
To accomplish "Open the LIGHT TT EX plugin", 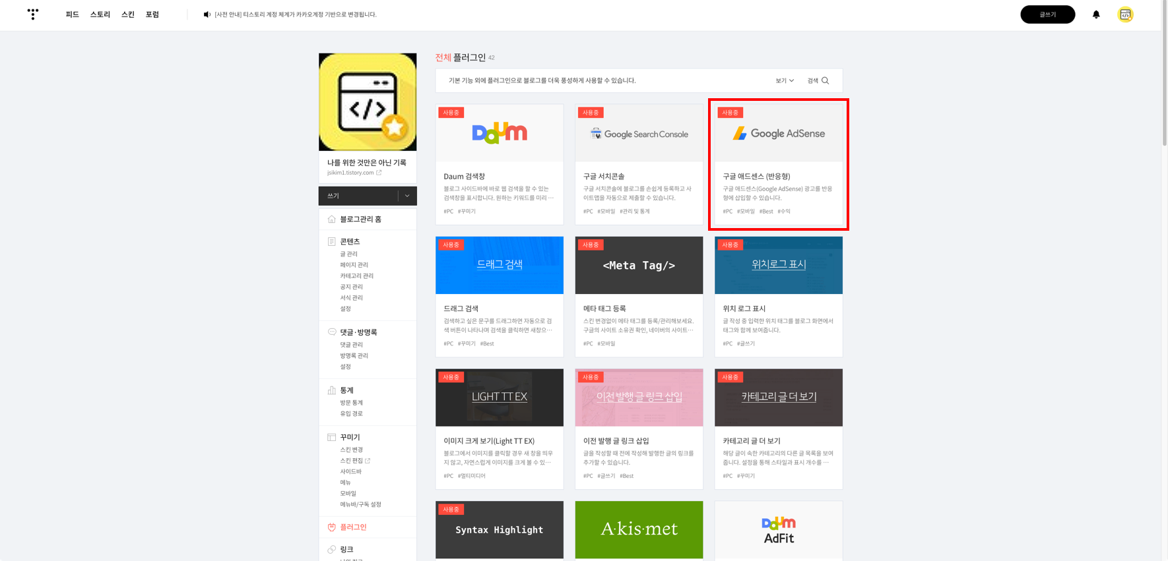I will 500,428.
